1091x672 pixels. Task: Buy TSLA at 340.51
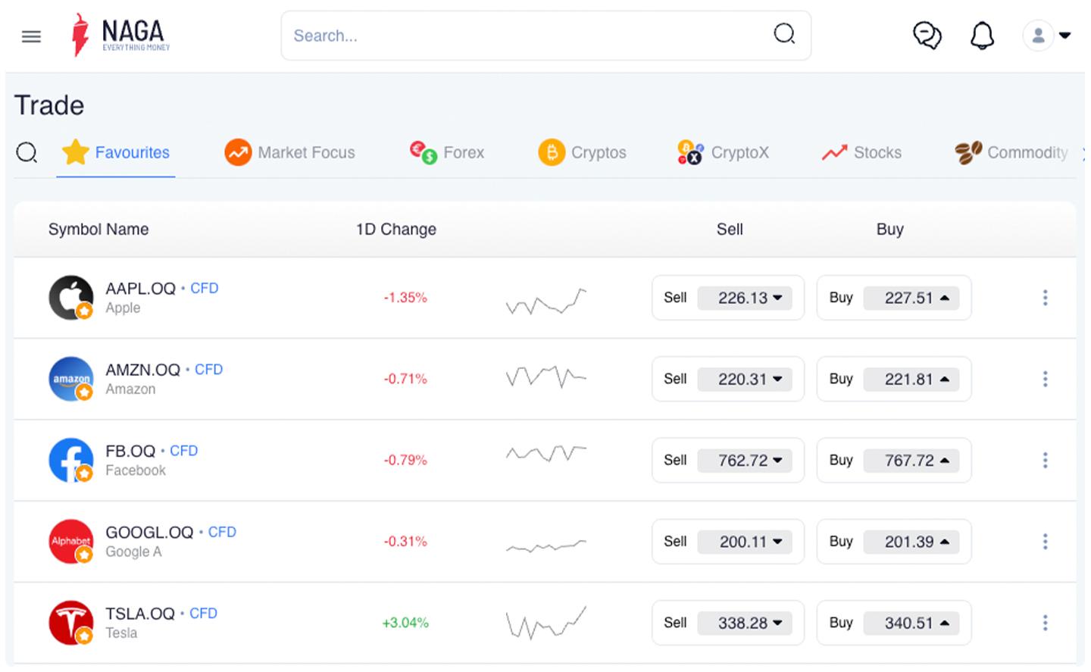[893, 623]
